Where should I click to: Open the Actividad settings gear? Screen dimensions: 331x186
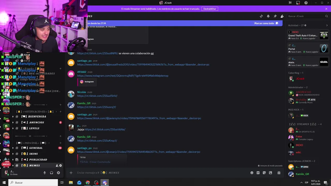(x=305, y=25)
